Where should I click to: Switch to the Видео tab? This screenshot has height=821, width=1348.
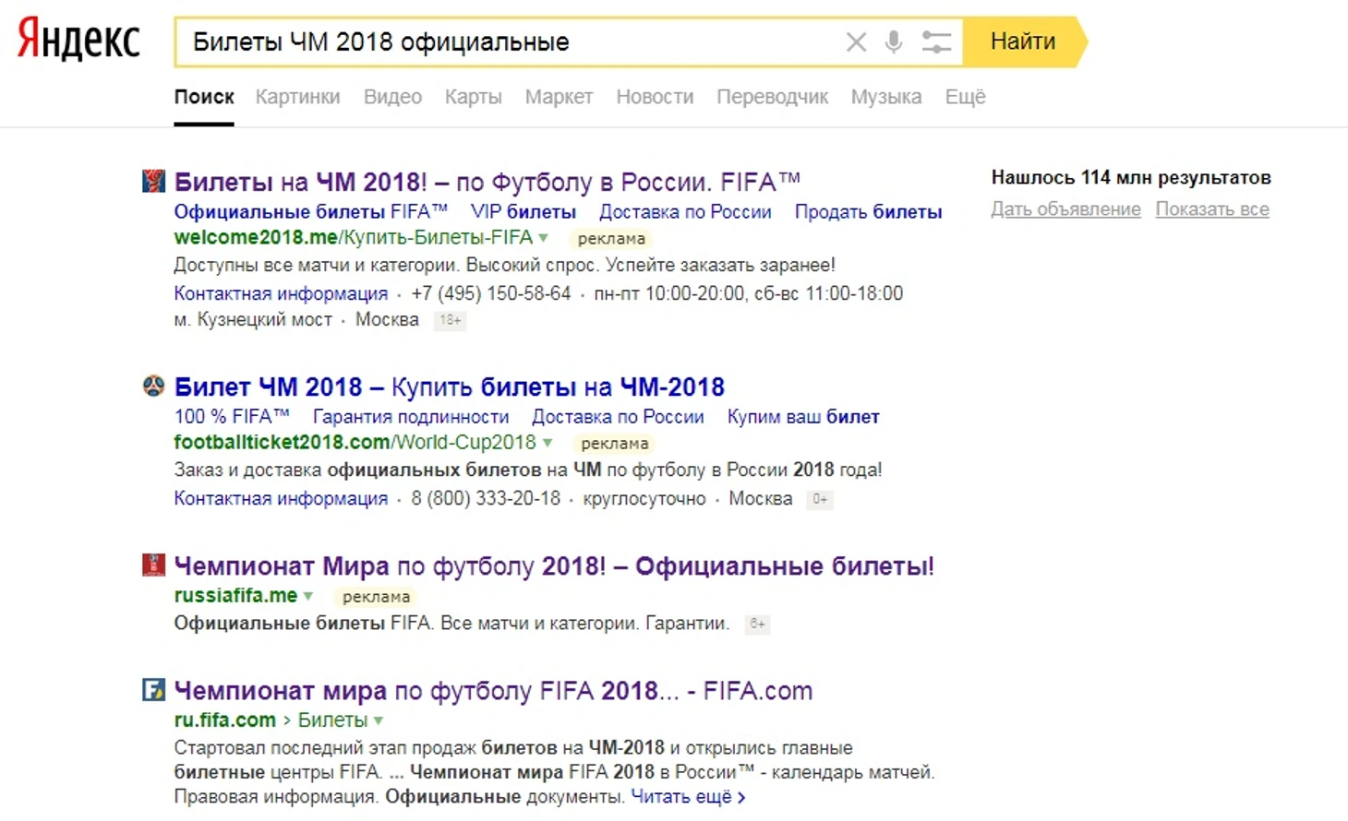coord(392,97)
